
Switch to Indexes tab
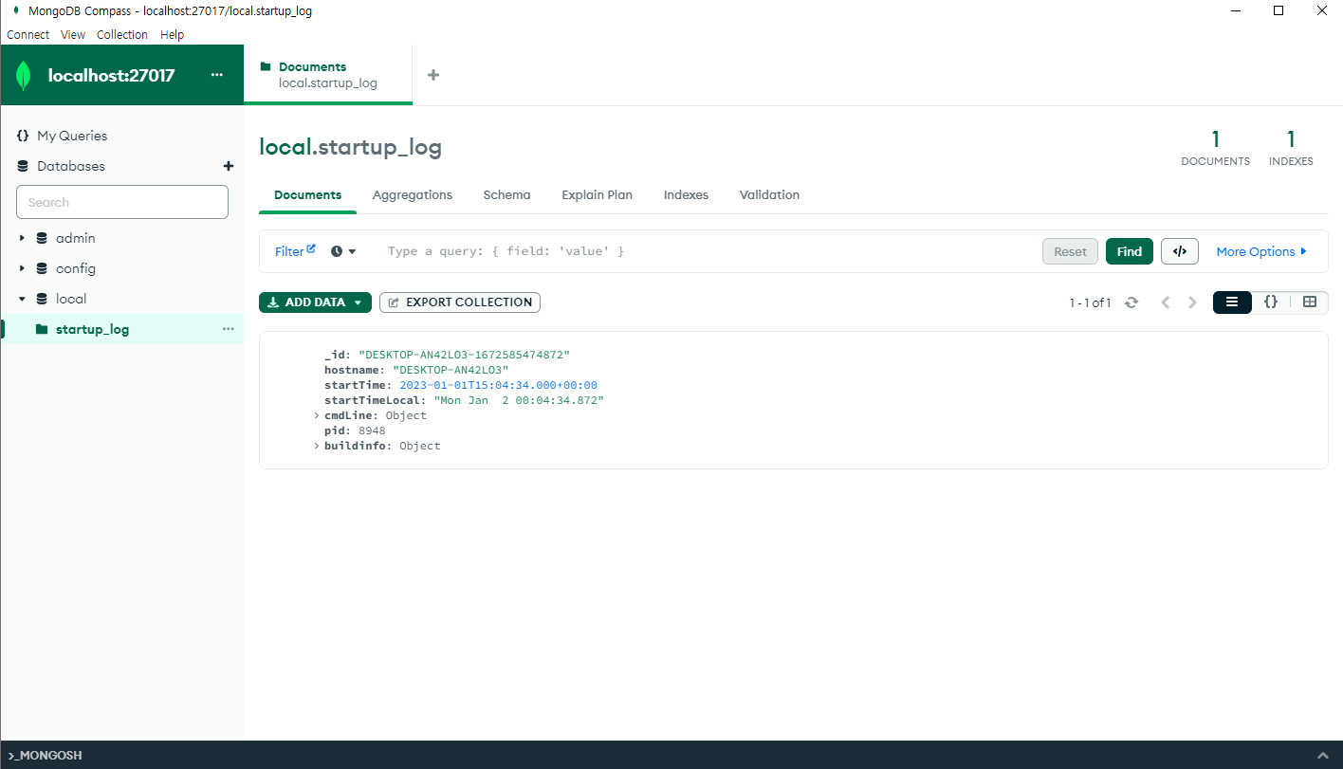tap(686, 194)
